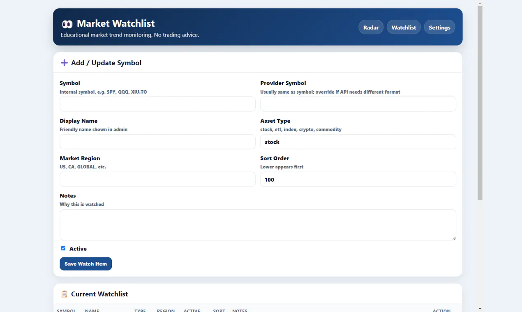Focus the Provider Symbol input field
This screenshot has width=522, height=312.
click(358, 104)
